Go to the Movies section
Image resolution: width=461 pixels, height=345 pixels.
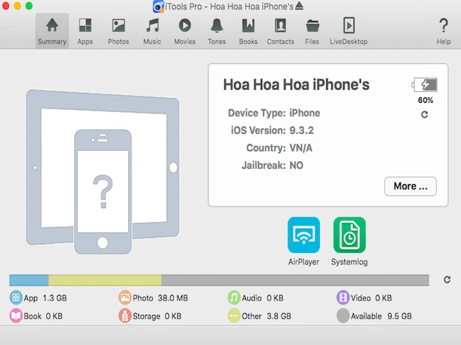click(184, 31)
